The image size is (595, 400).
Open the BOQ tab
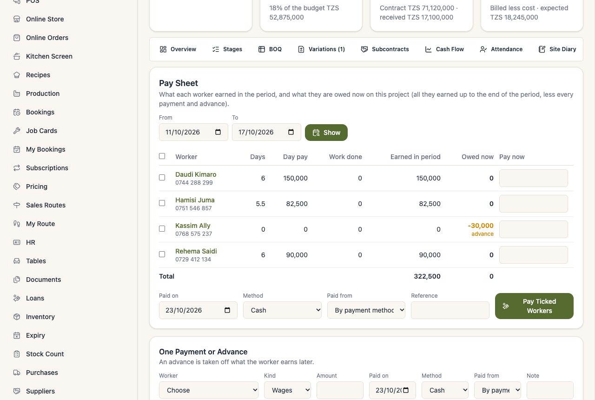[270, 49]
